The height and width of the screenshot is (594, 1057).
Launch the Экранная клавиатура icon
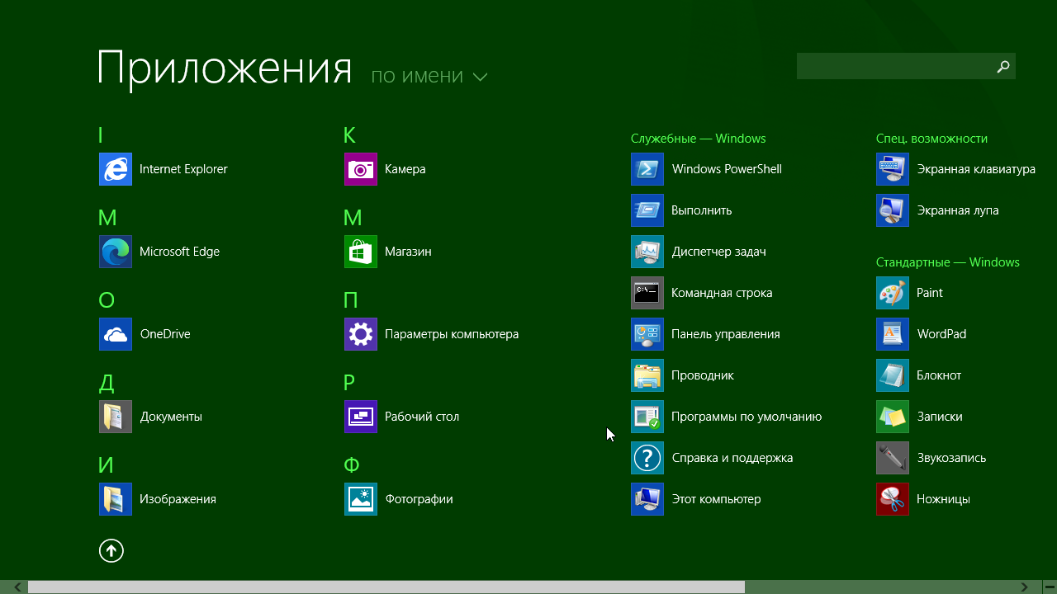click(893, 169)
